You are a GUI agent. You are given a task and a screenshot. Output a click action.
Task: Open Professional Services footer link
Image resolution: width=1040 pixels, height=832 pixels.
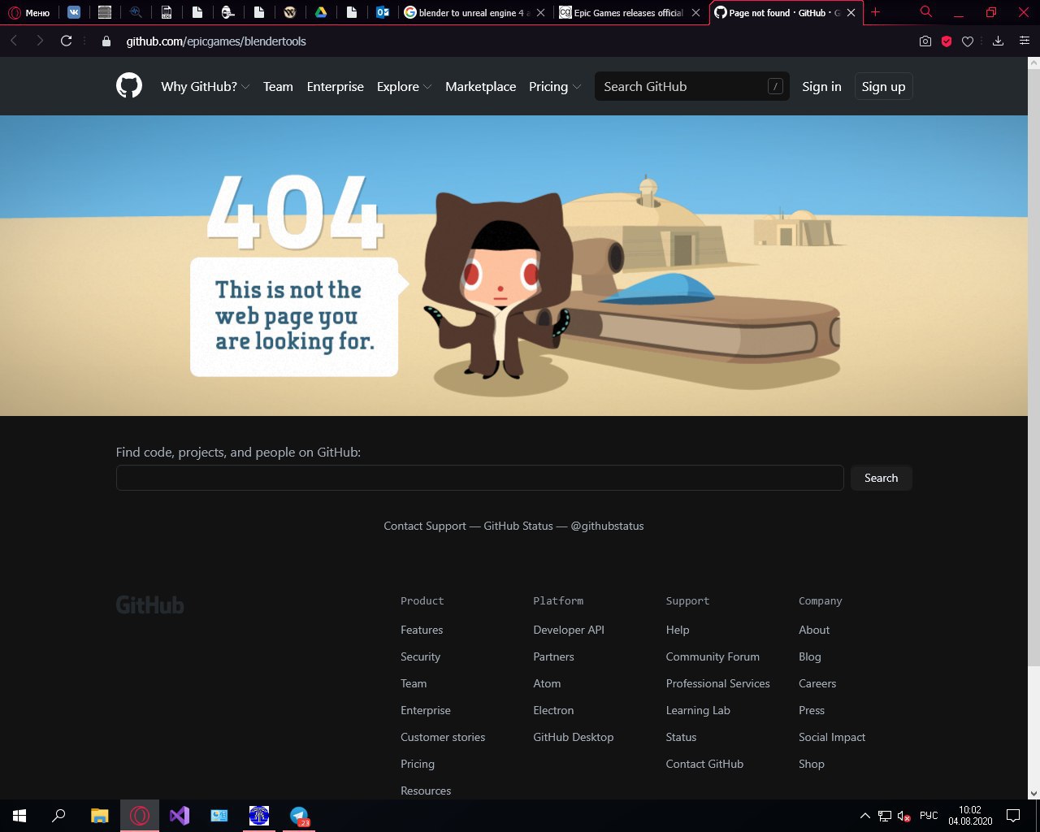[x=717, y=683]
